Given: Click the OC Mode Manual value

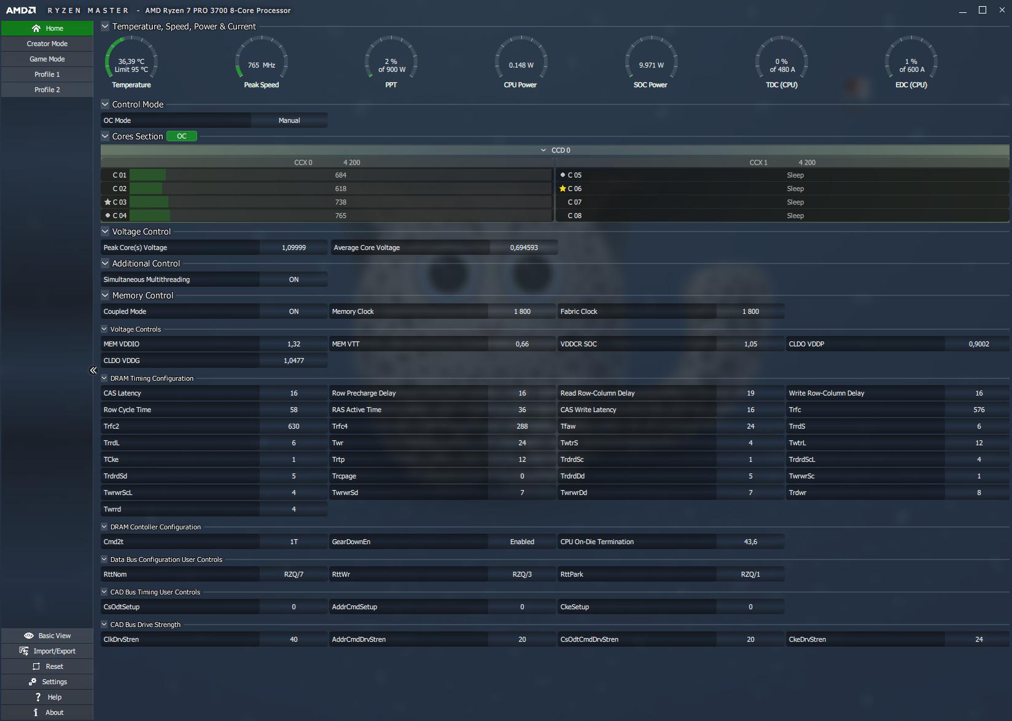Looking at the screenshot, I should point(289,120).
